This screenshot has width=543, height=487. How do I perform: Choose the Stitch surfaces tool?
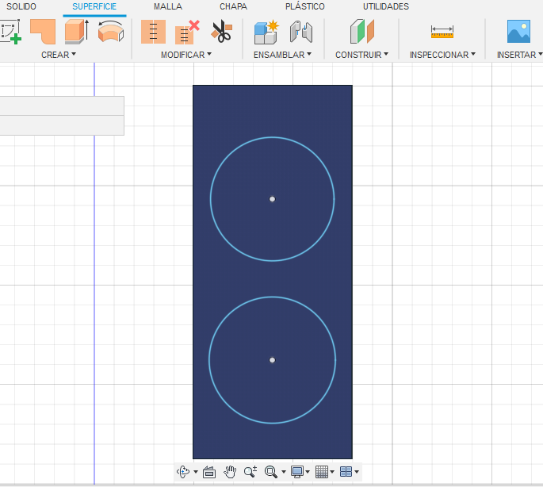pyautogui.click(x=153, y=32)
